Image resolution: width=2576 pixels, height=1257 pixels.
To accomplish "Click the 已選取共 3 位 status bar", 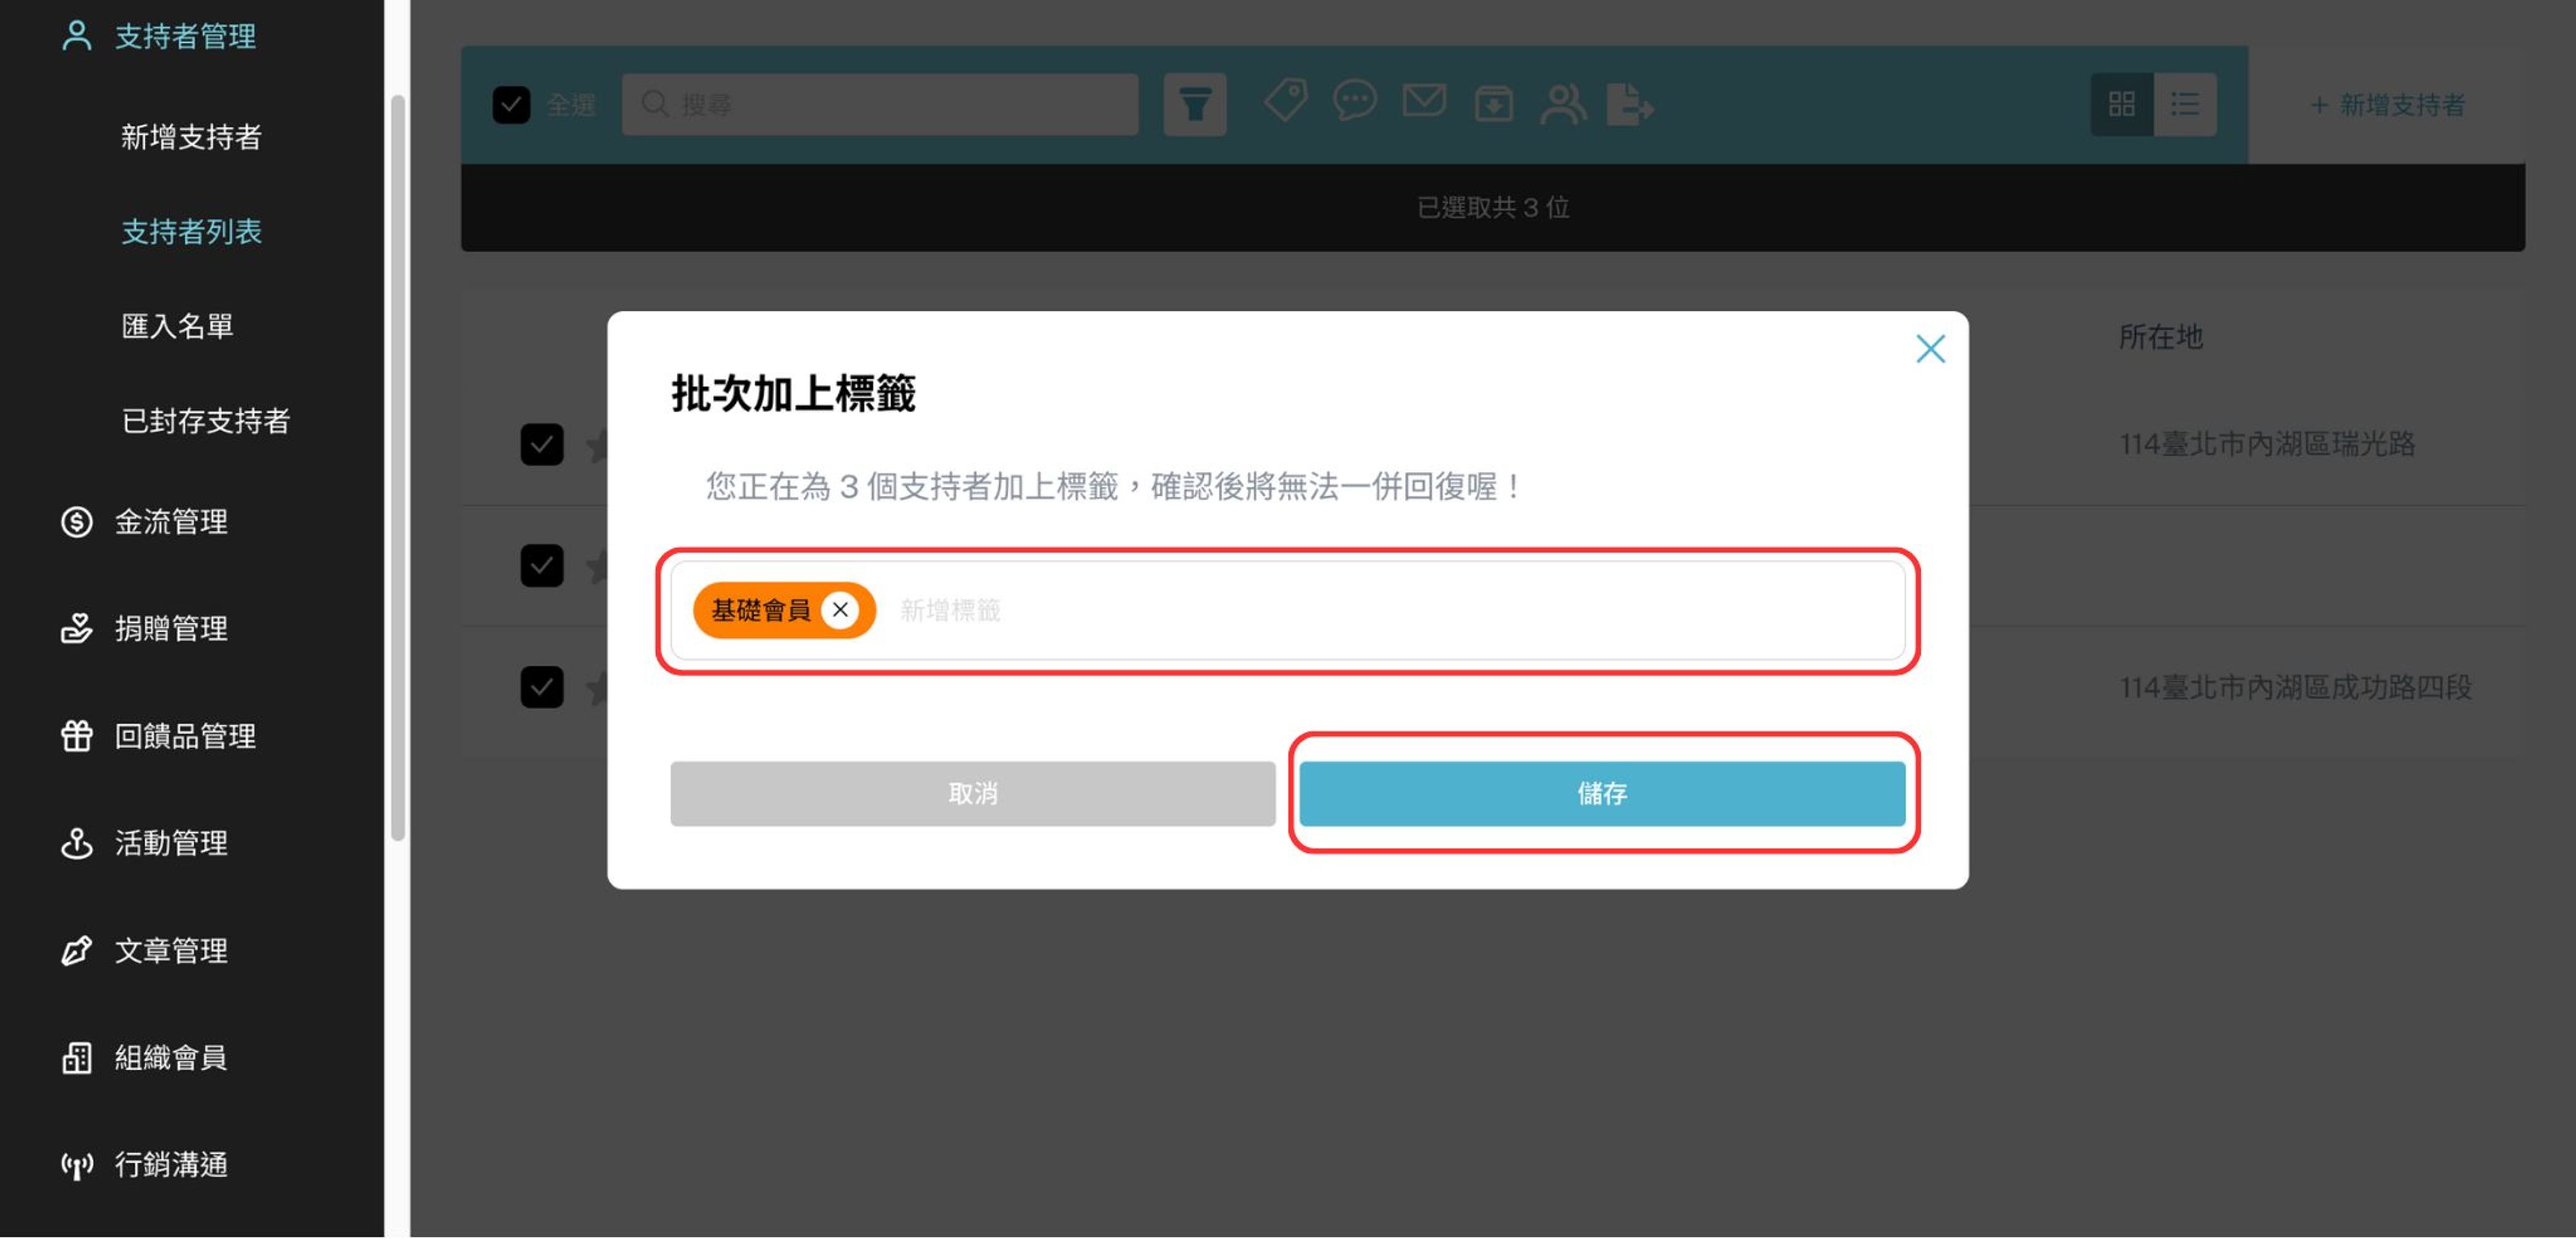I will click(1493, 208).
